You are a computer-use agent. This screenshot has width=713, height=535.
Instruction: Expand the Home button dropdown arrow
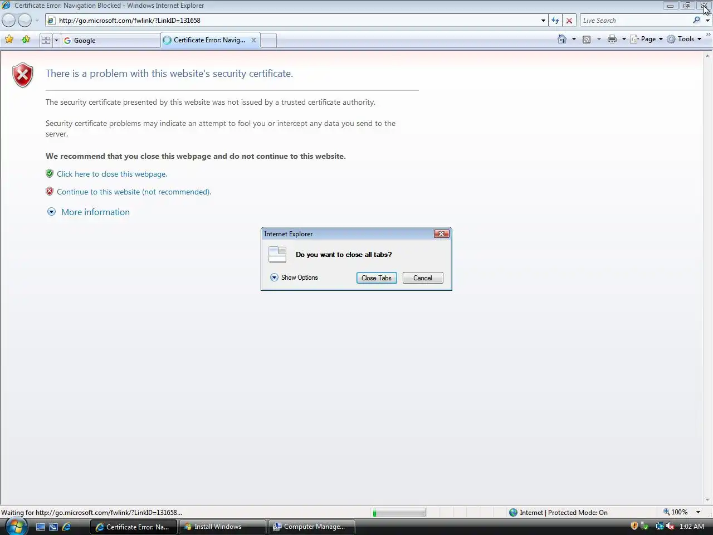pos(574,39)
